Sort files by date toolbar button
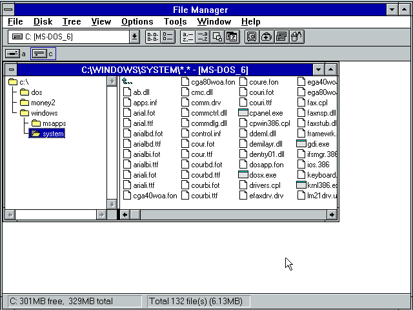The width and height of the screenshot is (413, 310). point(232,37)
